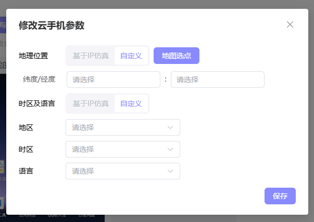Save settings with the 保存 button
The width and height of the screenshot is (314, 222).
tap(280, 196)
